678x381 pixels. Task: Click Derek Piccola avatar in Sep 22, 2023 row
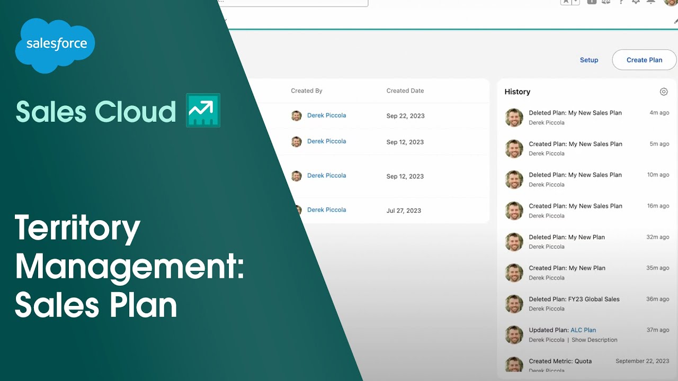(297, 115)
